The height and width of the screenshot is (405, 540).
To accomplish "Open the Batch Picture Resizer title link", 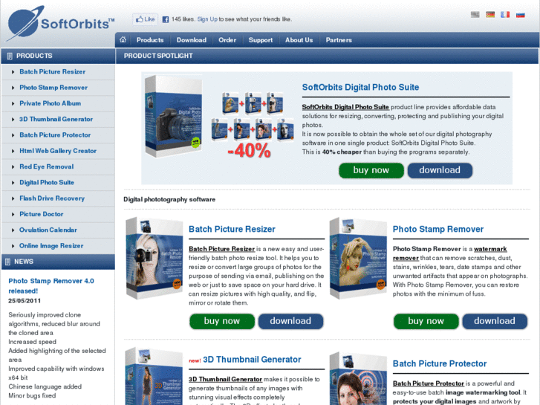I will pyautogui.click(x=232, y=229).
